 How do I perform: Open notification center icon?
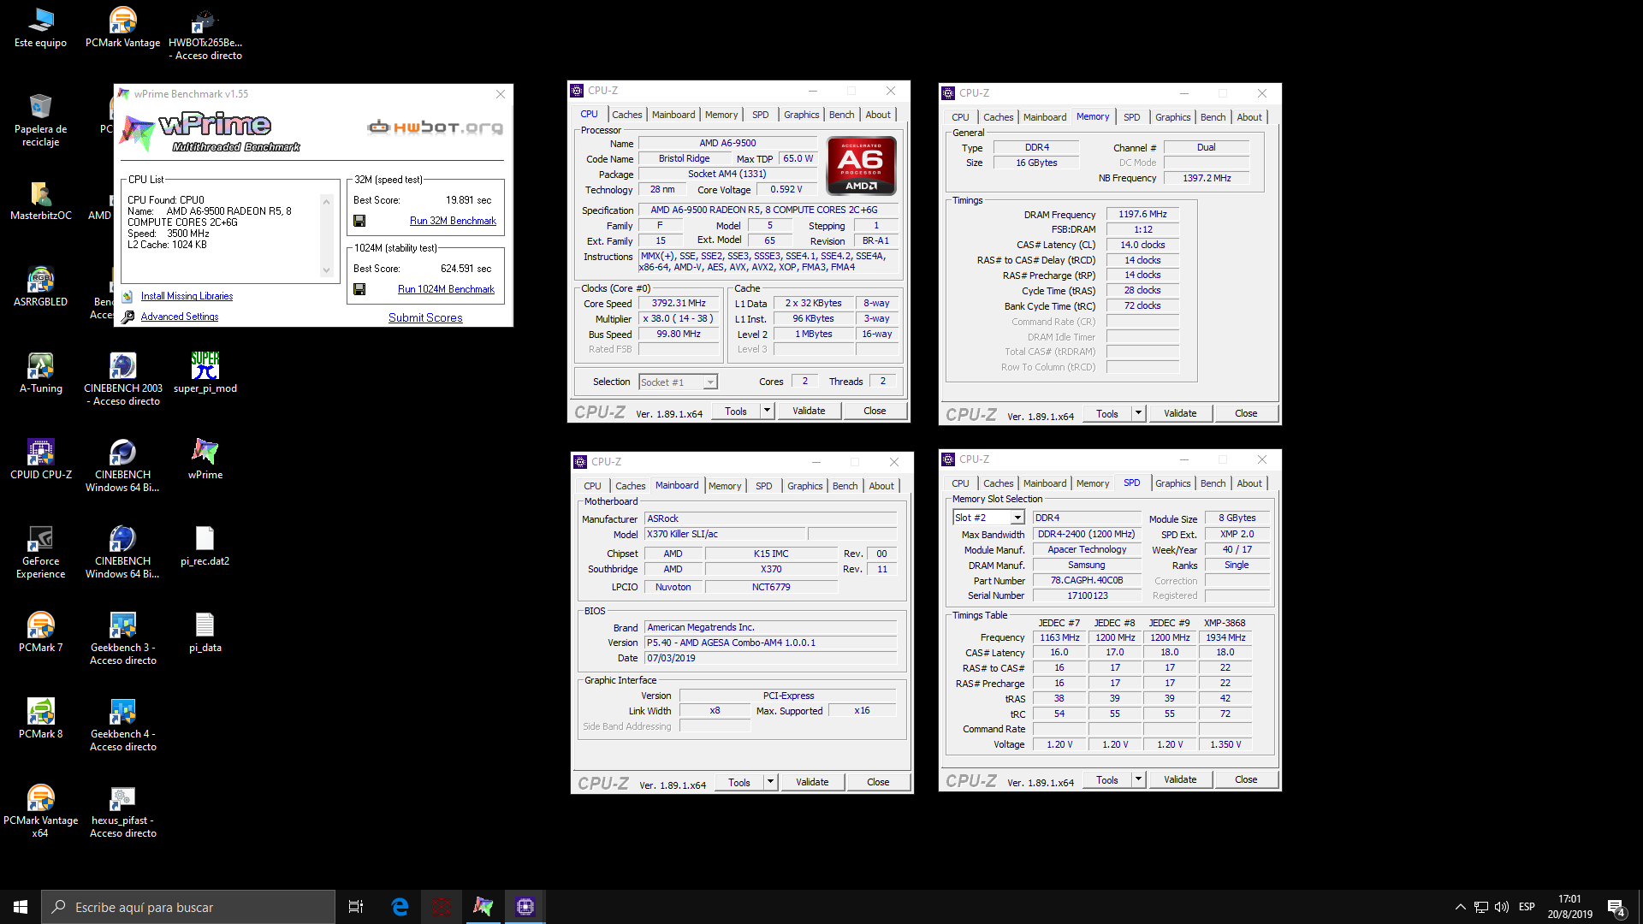click(x=1616, y=907)
